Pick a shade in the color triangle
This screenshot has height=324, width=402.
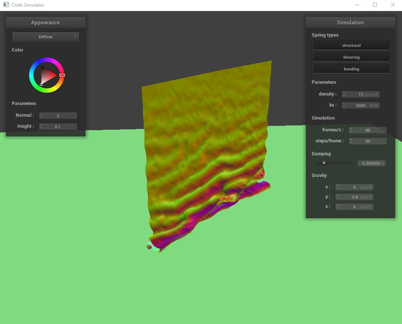pos(48,75)
